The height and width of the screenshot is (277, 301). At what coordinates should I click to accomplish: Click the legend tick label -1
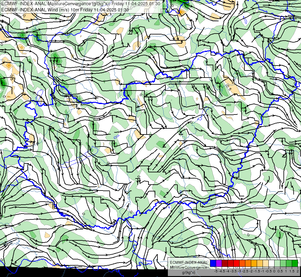(x=263, y=271)
